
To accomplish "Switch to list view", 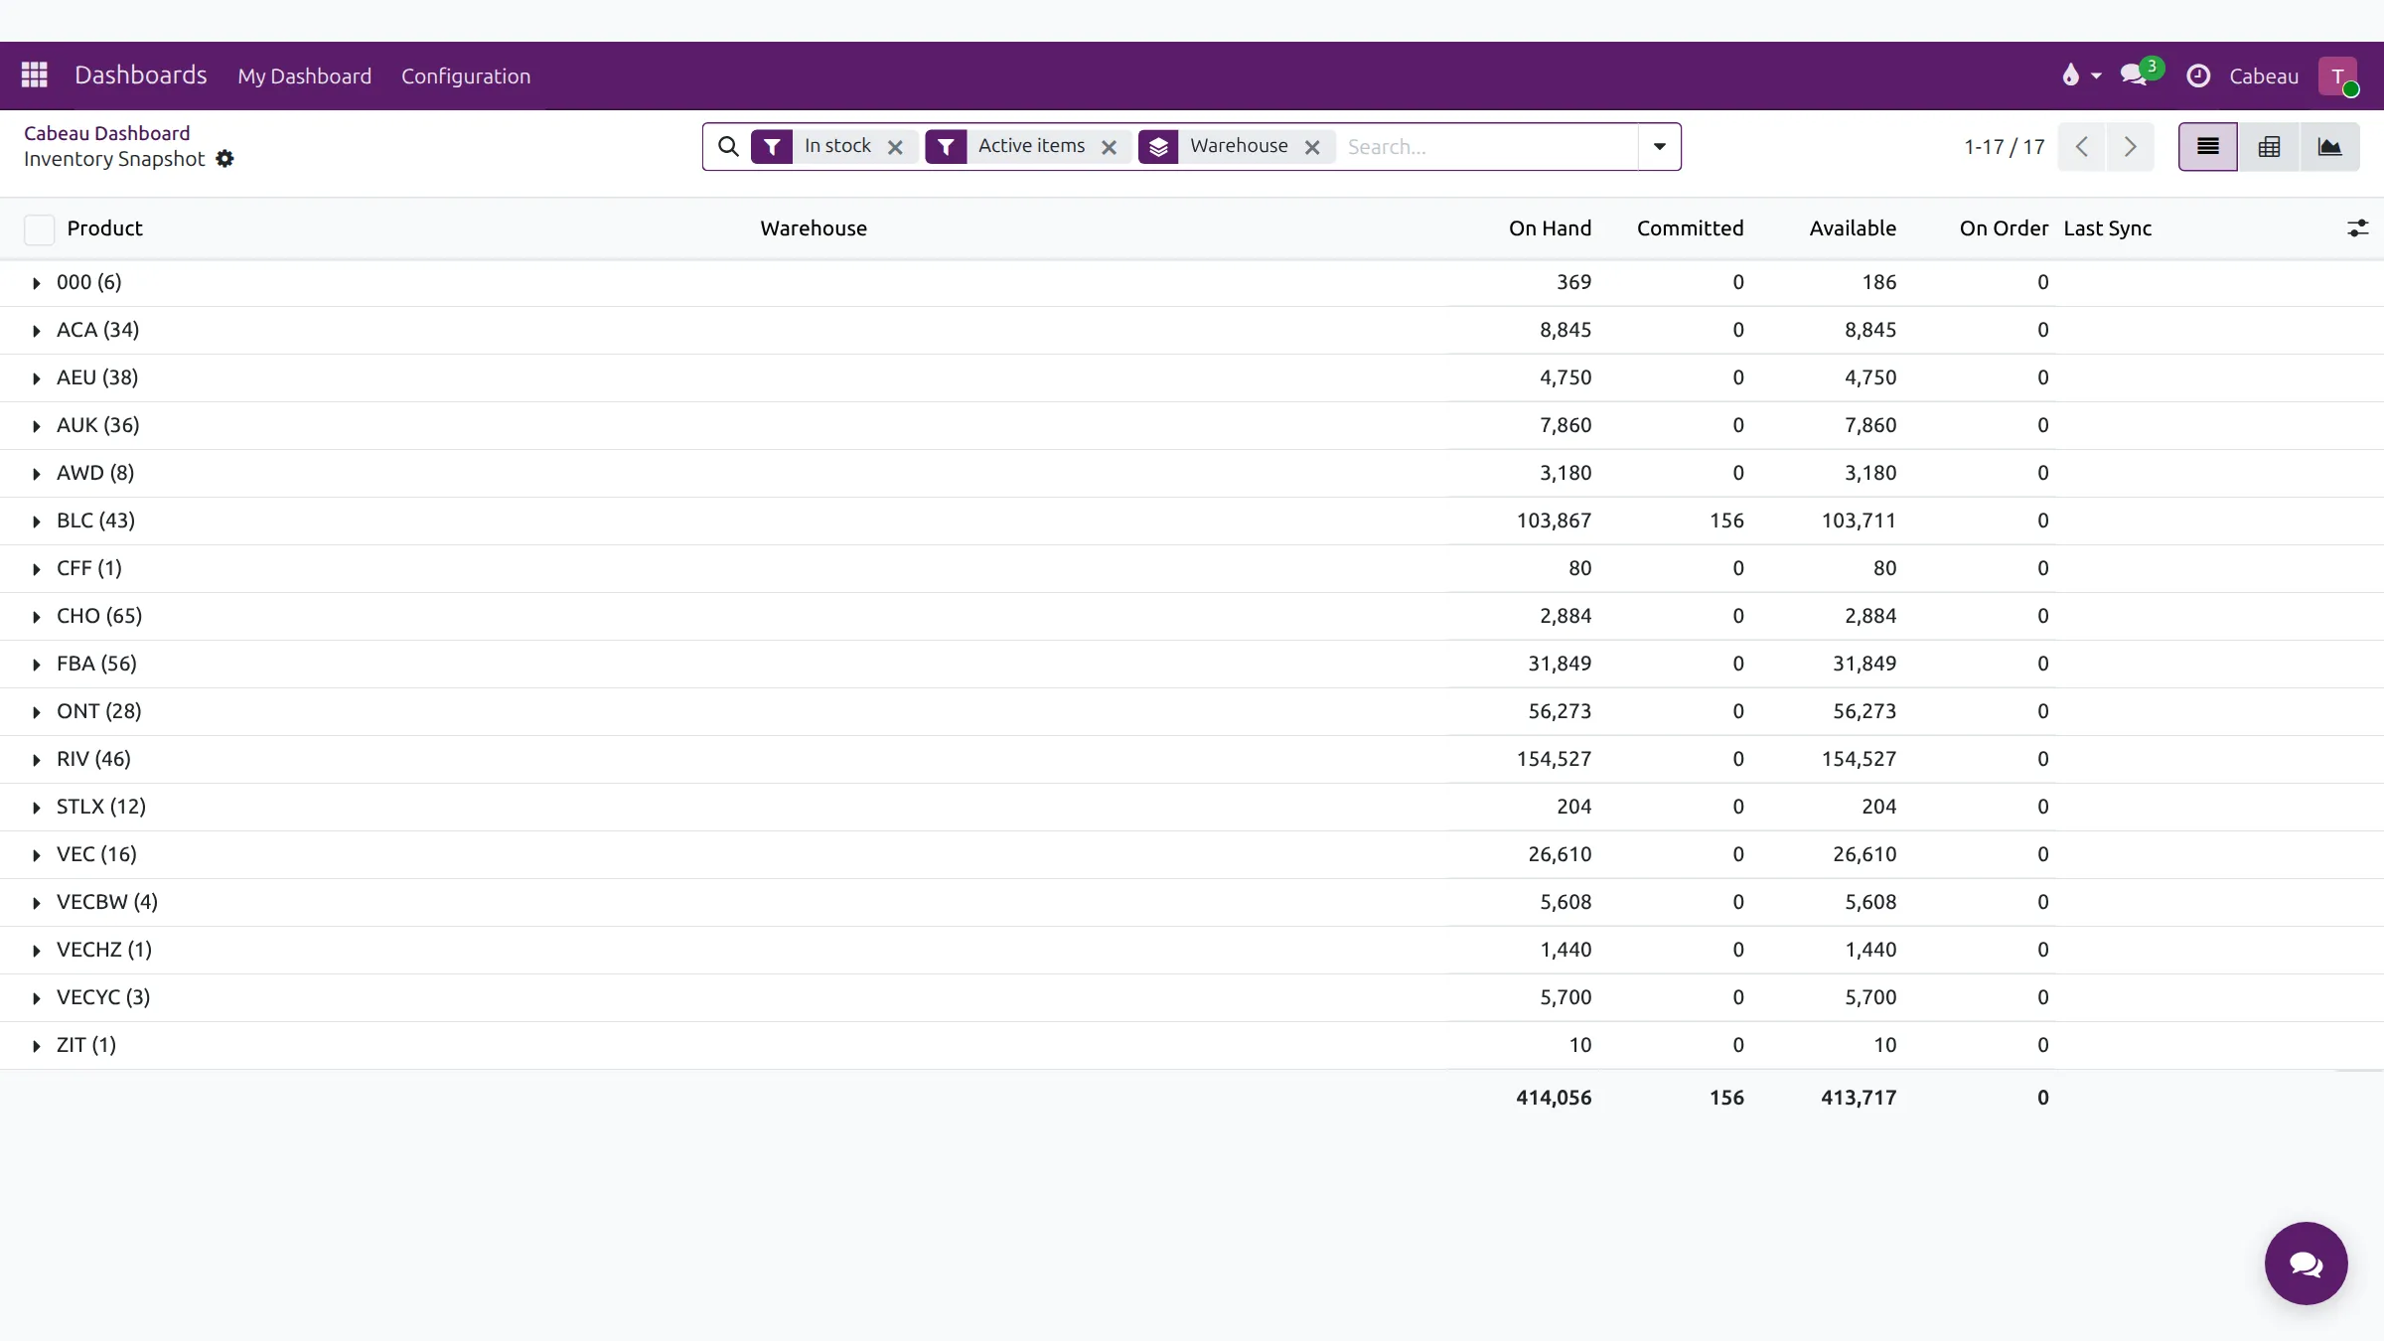I will coord(2208,147).
